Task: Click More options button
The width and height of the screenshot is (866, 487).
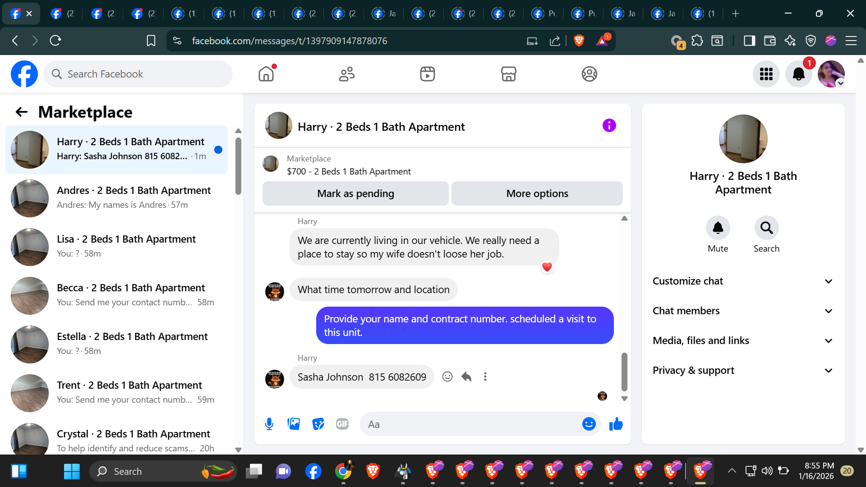Action: click(537, 193)
